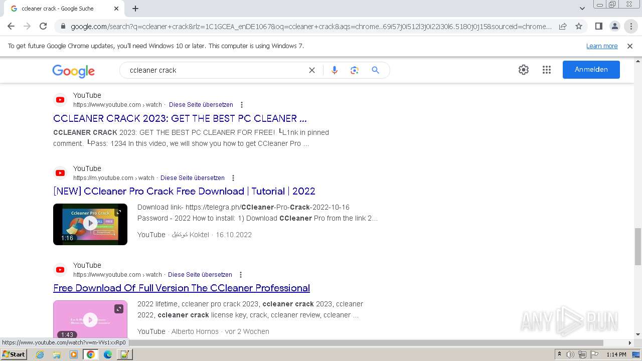This screenshot has width=642, height=361.
Task: Show hidden system tray icons
Action: point(559,354)
